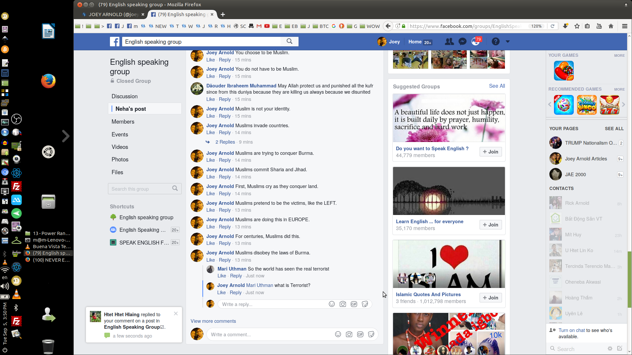Click SEE ALL in Your Pages
This screenshot has width=632, height=355.
(x=614, y=129)
